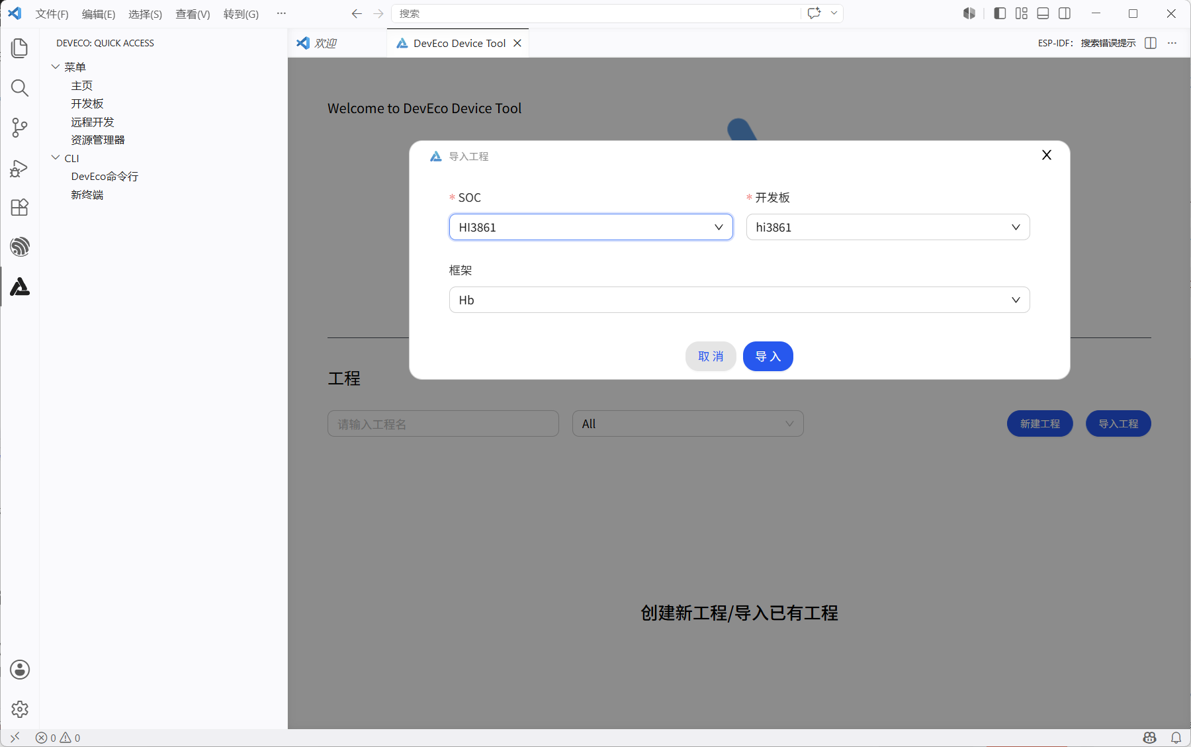Image resolution: width=1191 pixels, height=747 pixels.
Task: Open the SOC dropdown showing HI3861
Action: tap(591, 227)
